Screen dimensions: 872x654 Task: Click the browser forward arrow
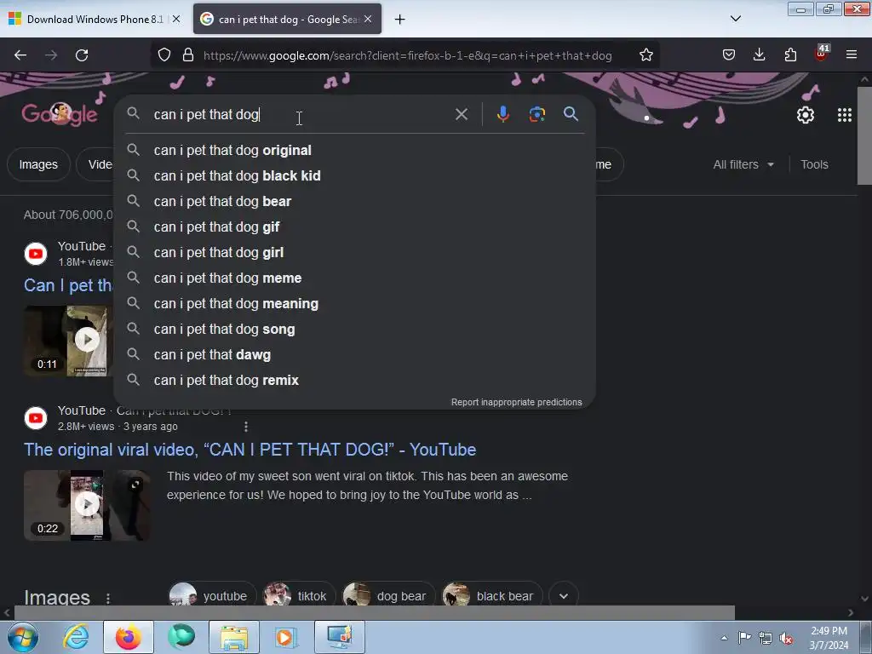[x=51, y=55]
